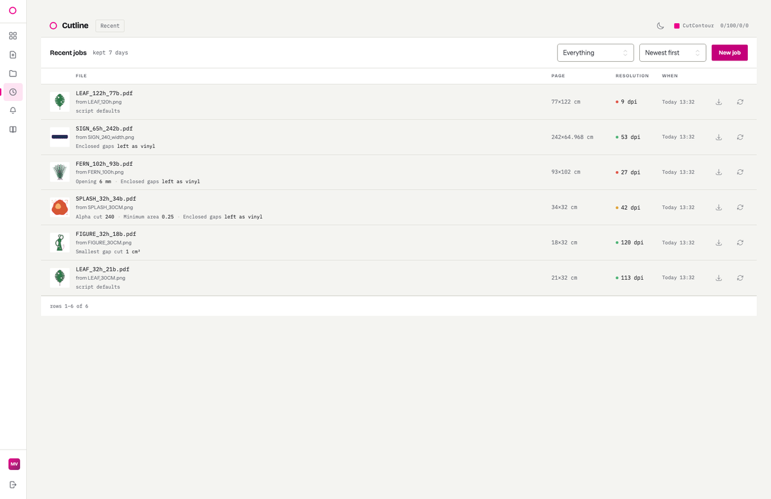Open the SIGN_65h_242b.pdf thumbnail
The height and width of the screenshot is (499, 771).
60,137
